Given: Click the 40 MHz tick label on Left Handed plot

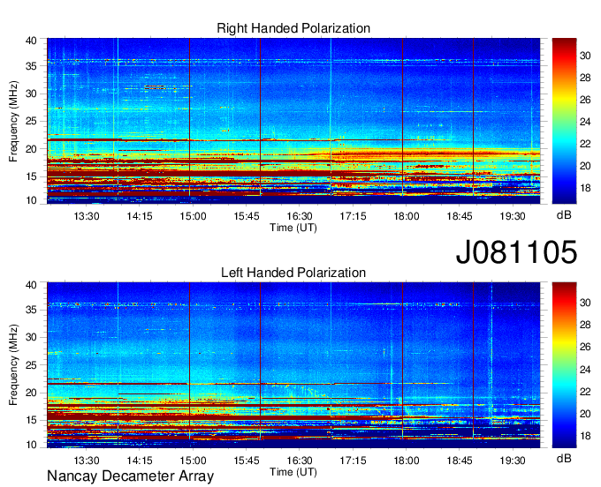Looking at the screenshot, I should point(31,285).
